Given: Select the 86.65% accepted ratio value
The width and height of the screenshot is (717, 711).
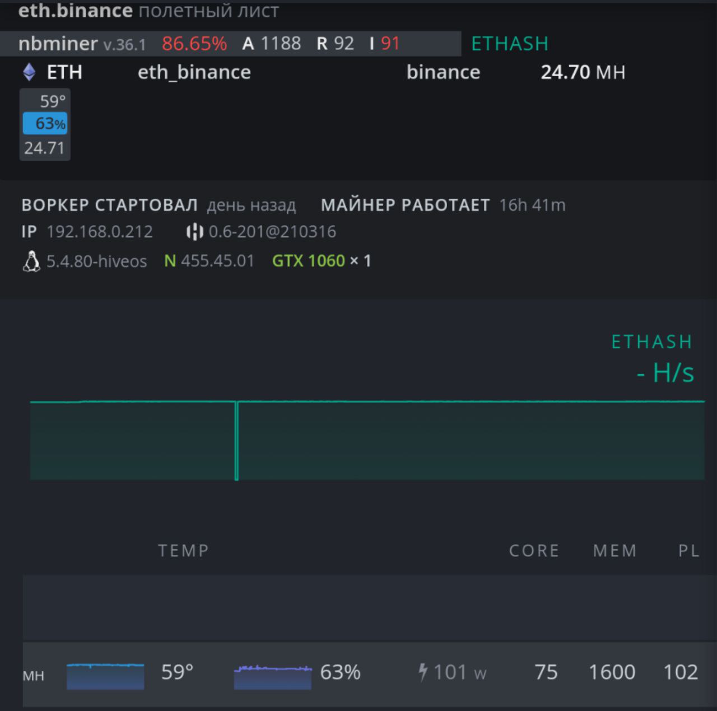Looking at the screenshot, I should [194, 44].
